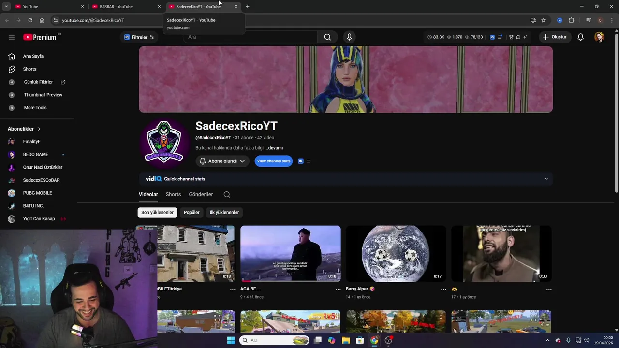Switch to the Videolar tab
The width and height of the screenshot is (619, 348).
(x=148, y=194)
